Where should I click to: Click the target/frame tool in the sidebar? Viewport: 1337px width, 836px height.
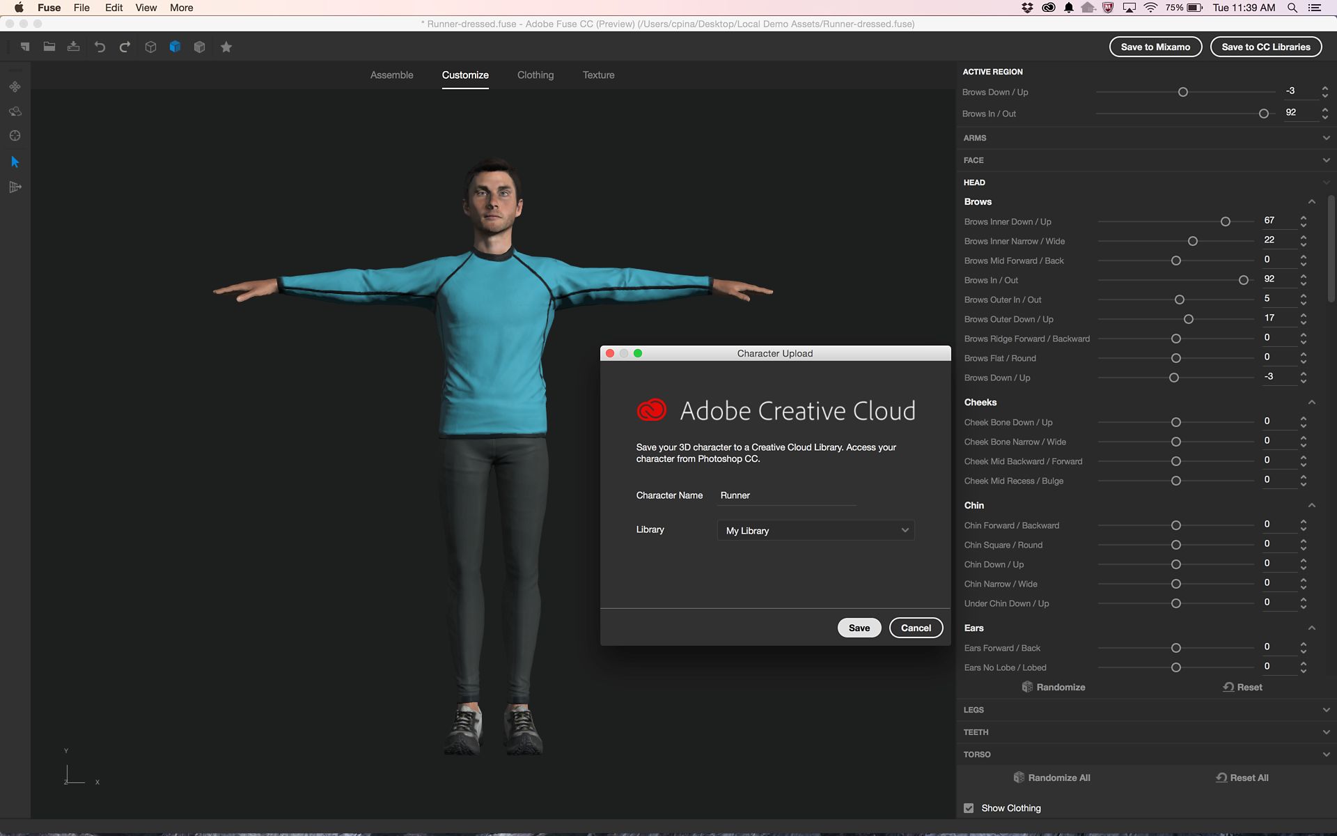[15, 136]
